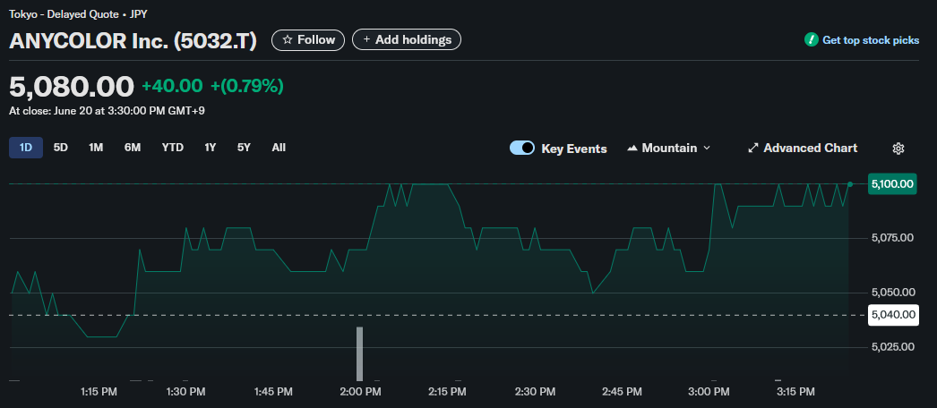The height and width of the screenshot is (408, 937).
Task: Click the 2:15 PM time axis label
Action: pyautogui.click(x=447, y=392)
